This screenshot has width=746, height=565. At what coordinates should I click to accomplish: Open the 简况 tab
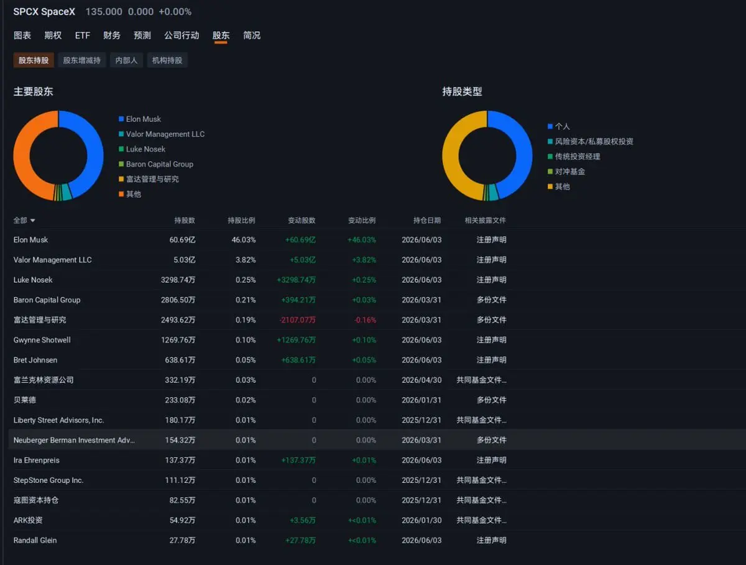click(252, 35)
